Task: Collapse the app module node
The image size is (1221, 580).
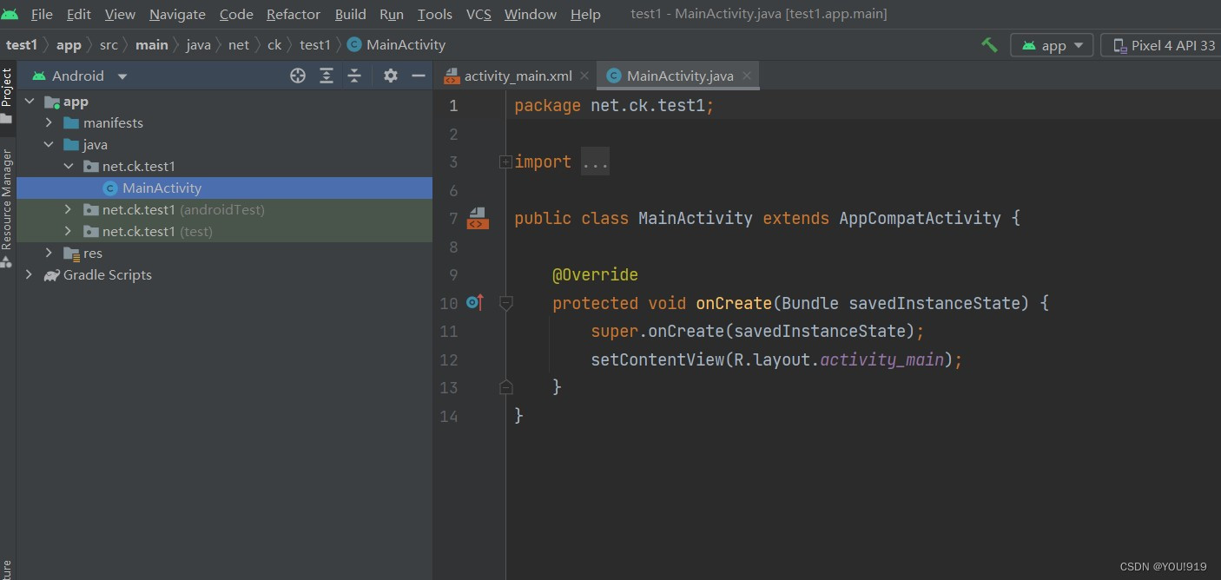Action: 30,102
